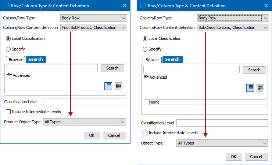Click the Search button in right dialog
272x165 pixels.
[254, 70]
